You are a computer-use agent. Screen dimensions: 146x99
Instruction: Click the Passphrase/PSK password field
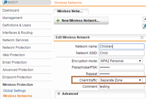tap(122, 67)
